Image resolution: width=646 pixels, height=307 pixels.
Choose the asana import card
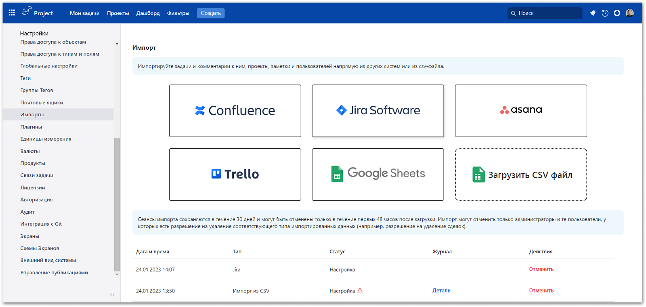[x=521, y=111]
